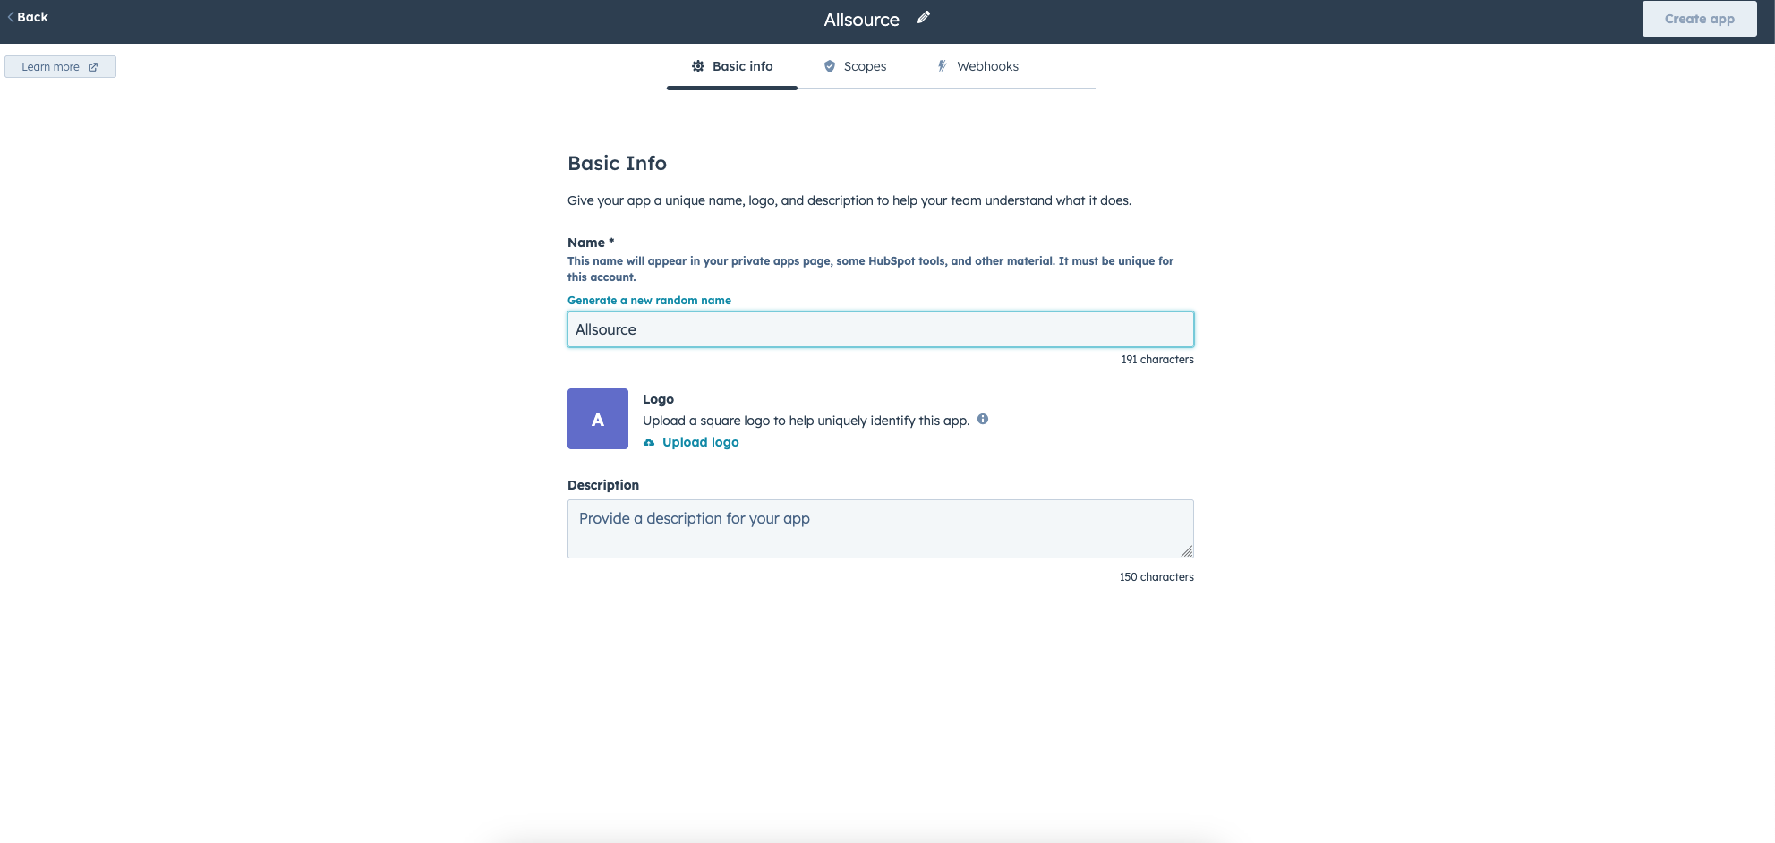Generate a new random name

649,301
